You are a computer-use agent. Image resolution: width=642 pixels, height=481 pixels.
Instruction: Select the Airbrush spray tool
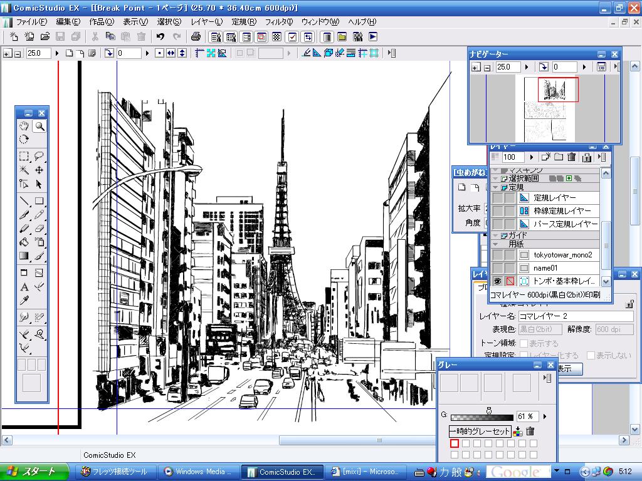(x=39, y=242)
